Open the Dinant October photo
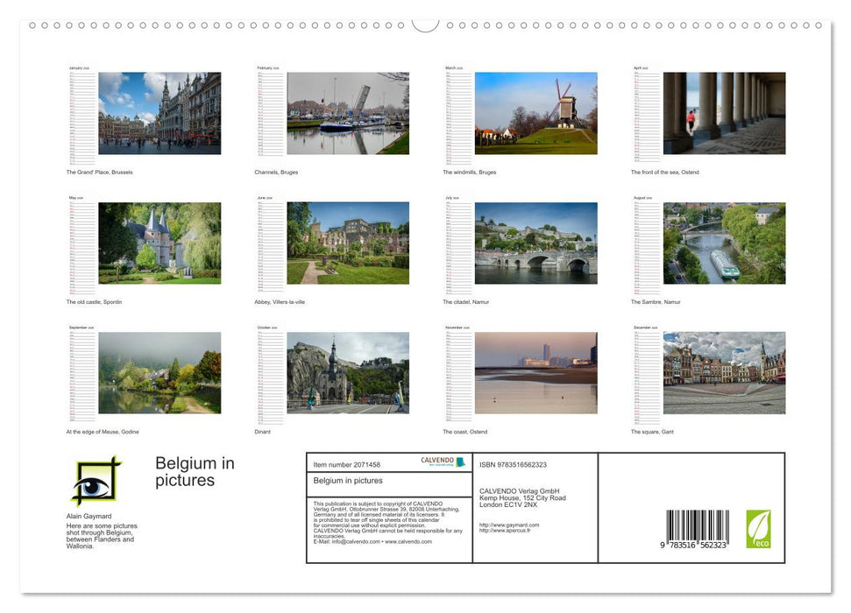 (x=348, y=371)
